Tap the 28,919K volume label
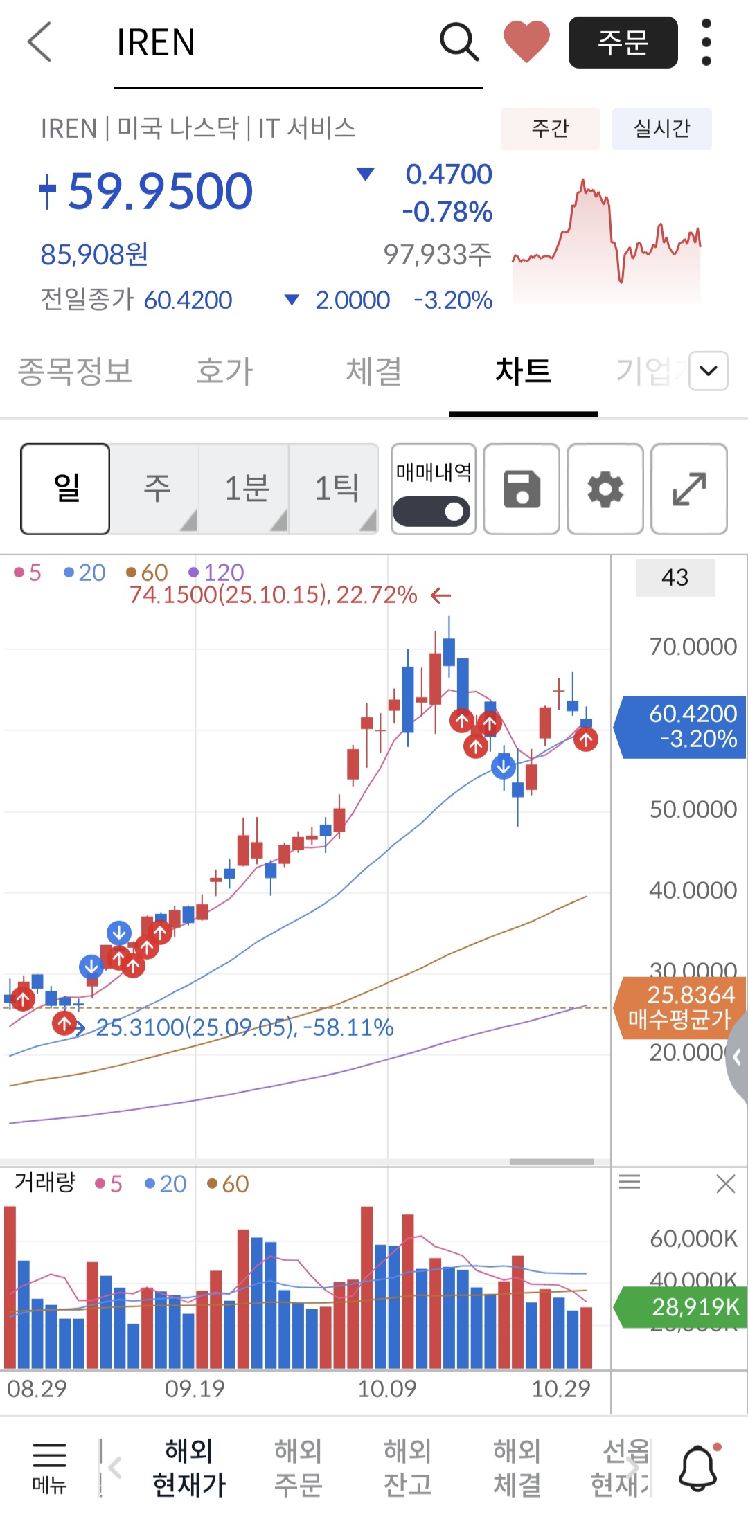 (x=681, y=1307)
